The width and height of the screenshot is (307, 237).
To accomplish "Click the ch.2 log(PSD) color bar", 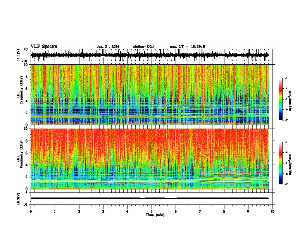I will pos(280,163).
